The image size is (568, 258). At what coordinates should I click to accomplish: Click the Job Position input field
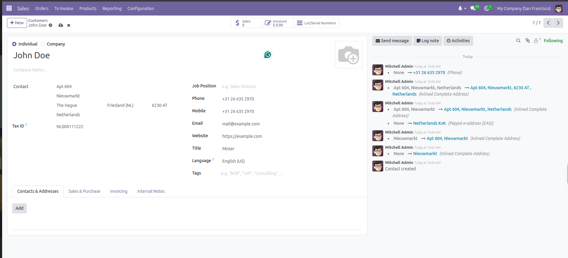coord(292,87)
